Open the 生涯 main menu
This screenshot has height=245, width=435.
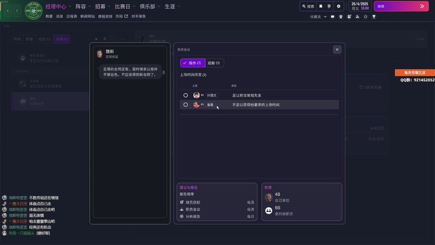[x=170, y=7]
